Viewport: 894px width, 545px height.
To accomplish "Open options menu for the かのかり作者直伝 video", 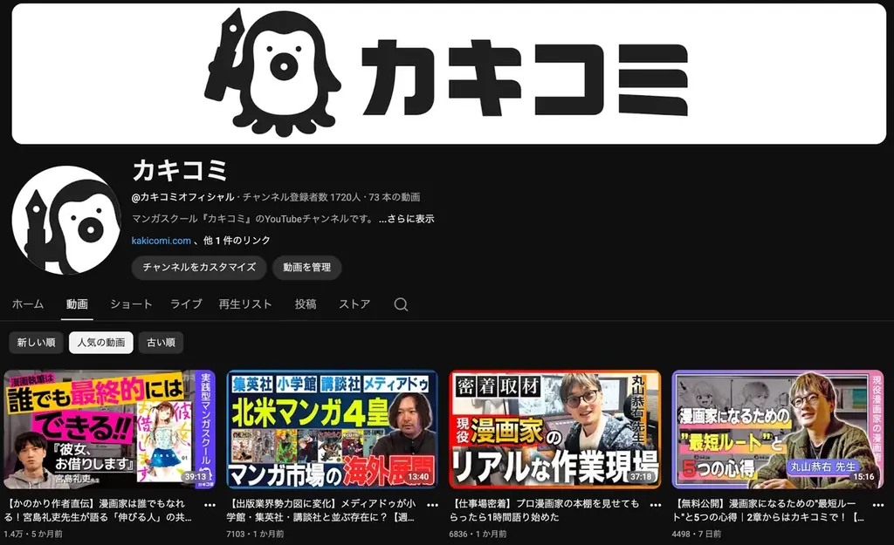I will 210,505.
